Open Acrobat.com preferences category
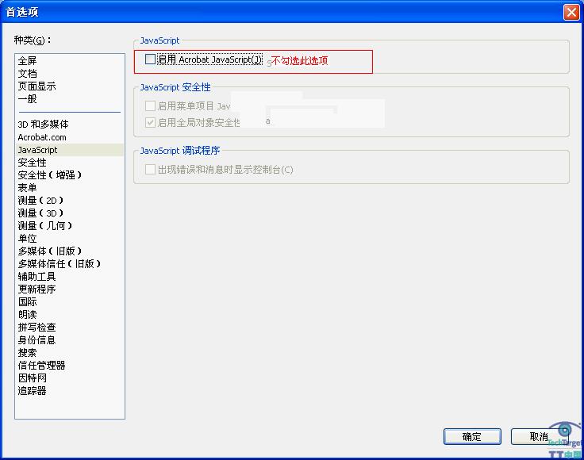This screenshot has height=460, width=584. coord(42,137)
